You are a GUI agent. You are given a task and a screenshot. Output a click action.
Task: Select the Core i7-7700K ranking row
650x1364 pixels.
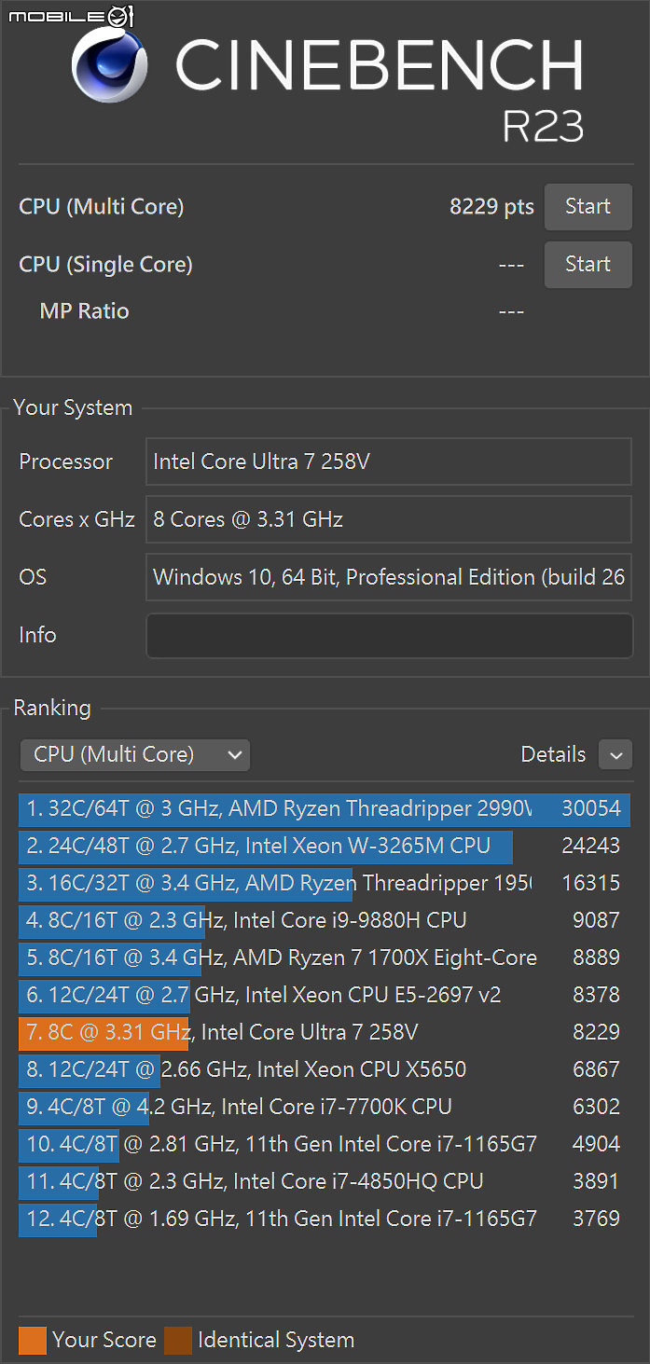[x=325, y=1107]
